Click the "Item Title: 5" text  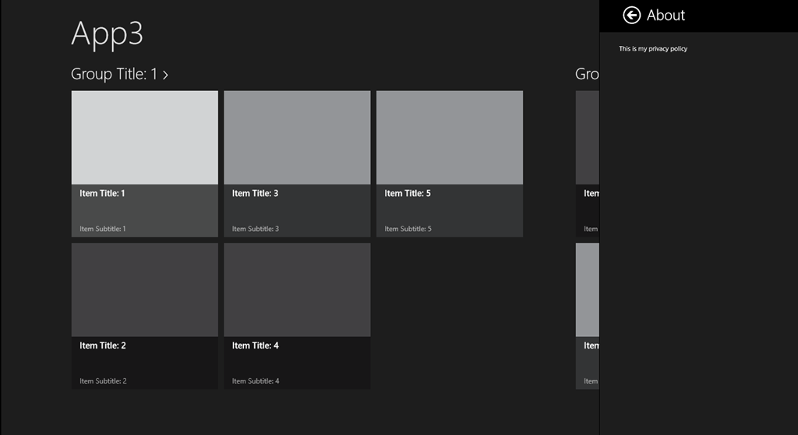(x=408, y=193)
